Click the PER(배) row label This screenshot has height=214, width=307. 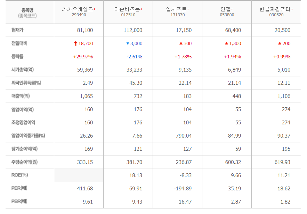click(19, 188)
